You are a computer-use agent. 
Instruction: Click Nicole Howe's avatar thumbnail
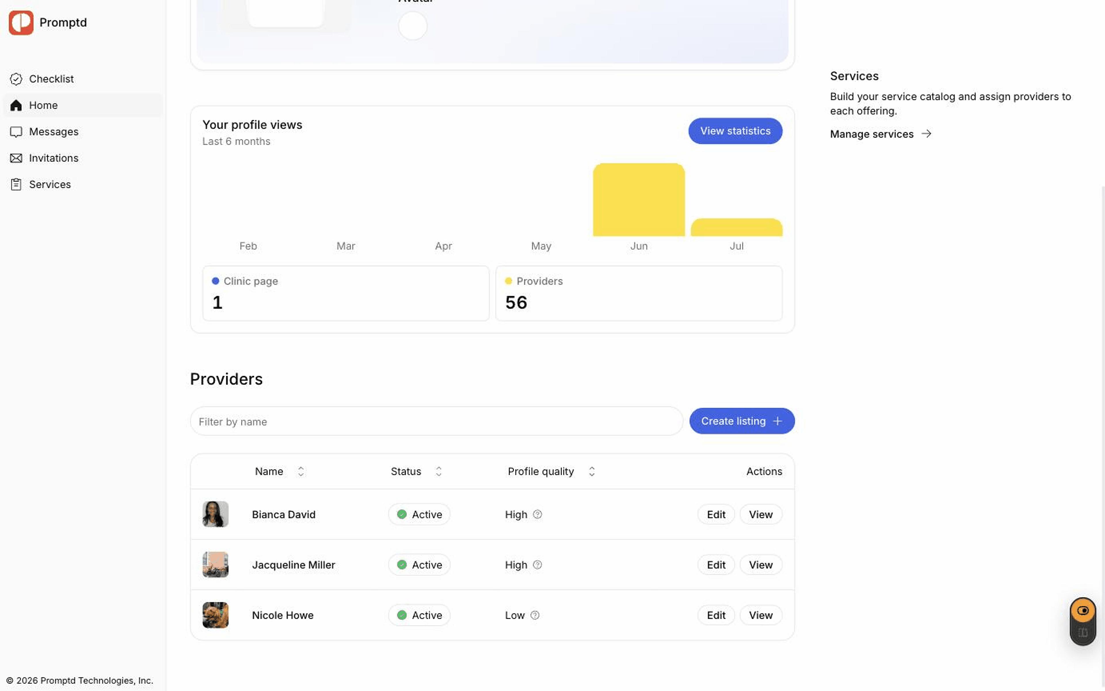(216, 615)
